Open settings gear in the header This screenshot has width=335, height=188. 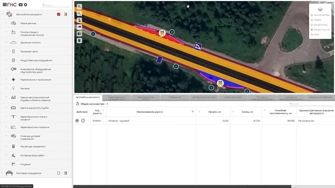(26, 5)
